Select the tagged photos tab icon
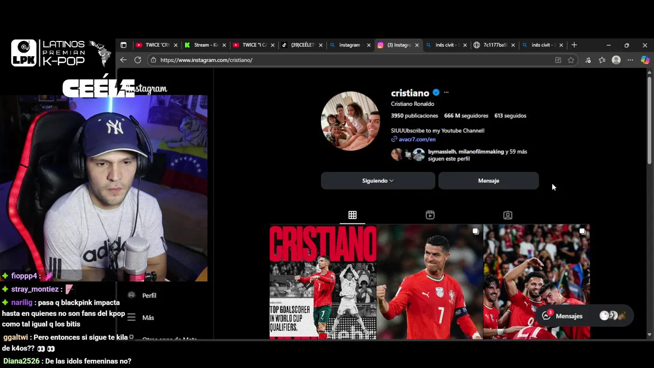 [508, 215]
